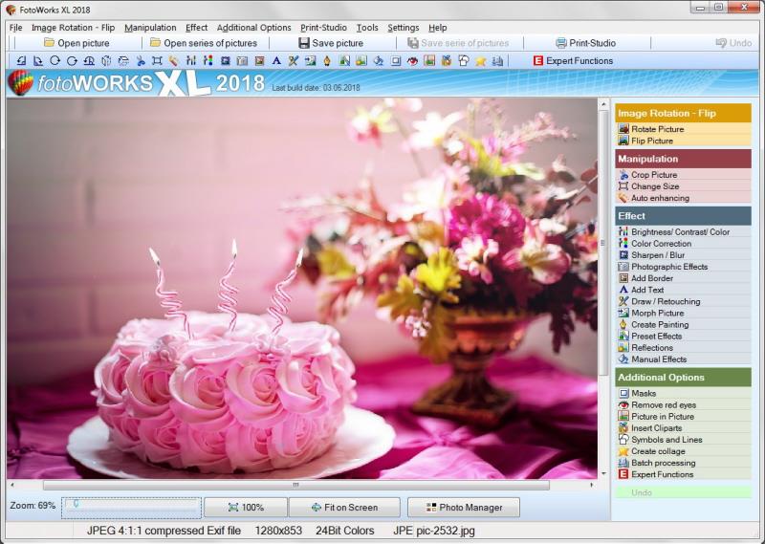Set zoom with the 100% button
Image resolution: width=765 pixels, height=544 pixels.
click(246, 508)
